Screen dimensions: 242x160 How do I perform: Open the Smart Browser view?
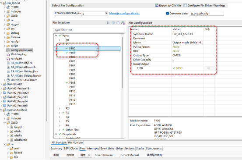pos(104,155)
